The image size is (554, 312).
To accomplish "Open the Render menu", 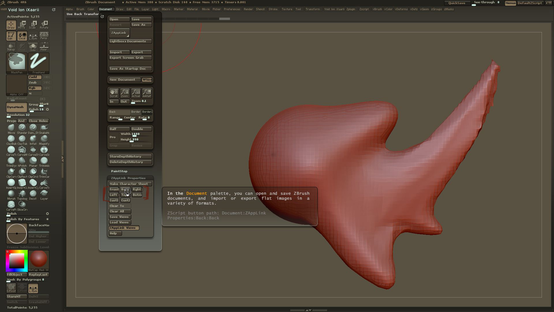I will coord(248,9).
